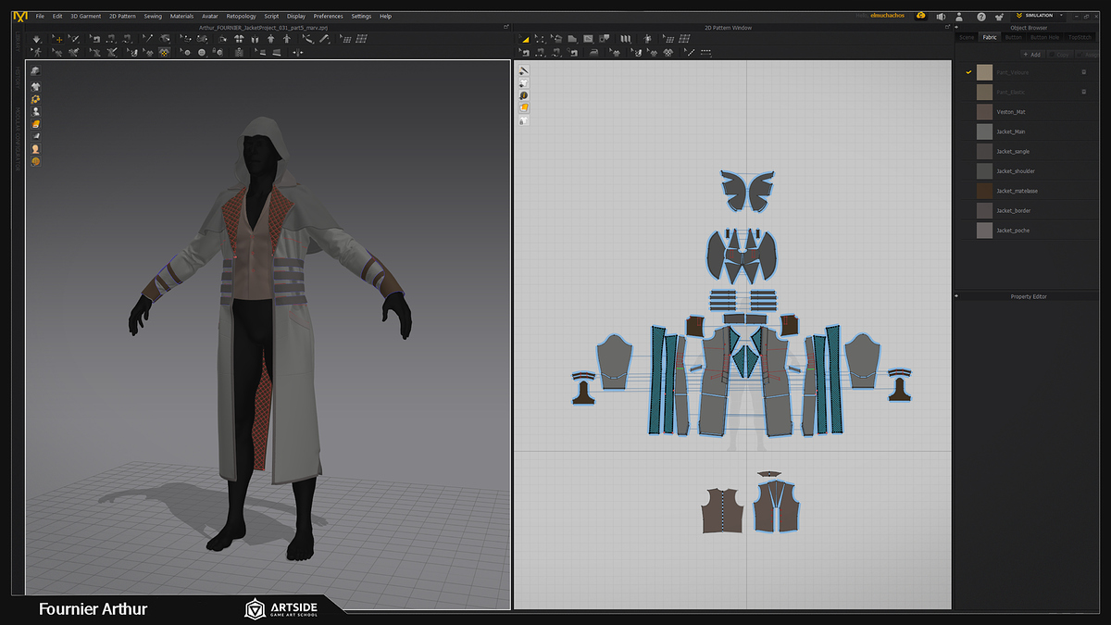Click the highlighted yellow-black tool in 3D toolbar
Viewport: 1111px width, 625px height.
click(x=163, y=53)
